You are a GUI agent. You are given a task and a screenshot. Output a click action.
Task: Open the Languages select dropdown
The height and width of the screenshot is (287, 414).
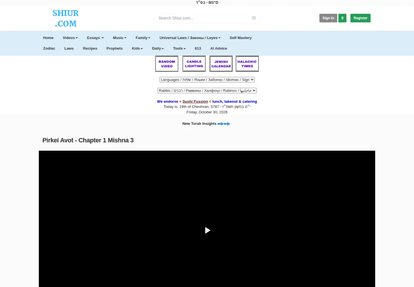(x=207, y=80)
